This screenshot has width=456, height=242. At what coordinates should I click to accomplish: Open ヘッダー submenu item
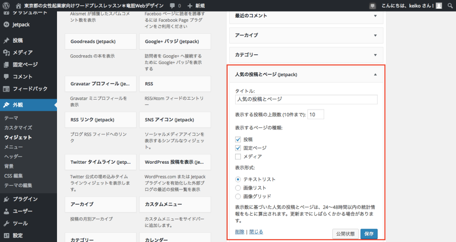[13, 156]
